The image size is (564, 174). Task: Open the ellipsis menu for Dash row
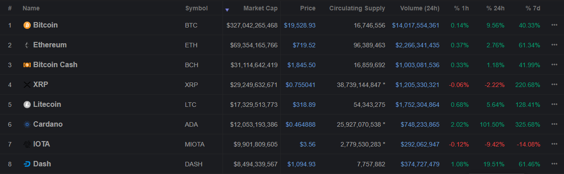pos(554,164)
